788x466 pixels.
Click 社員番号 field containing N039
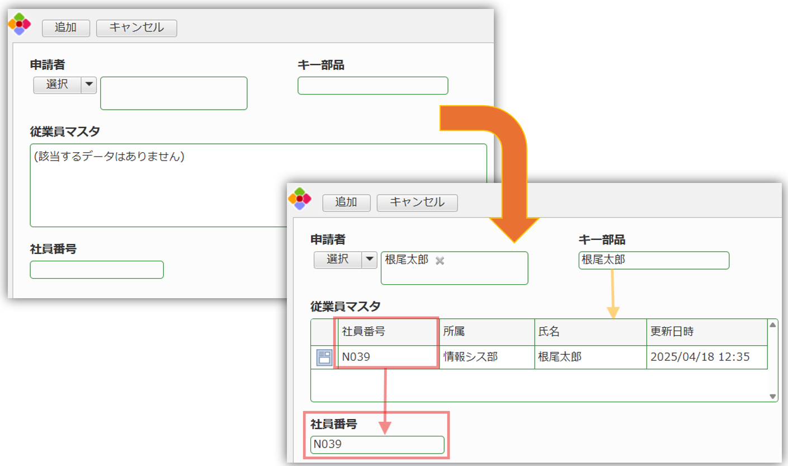pyautogui.click(x=378, y=445)
